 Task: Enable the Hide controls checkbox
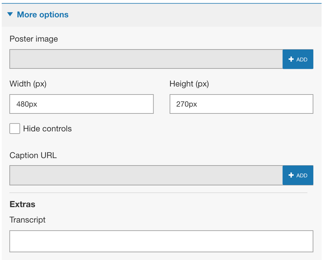click(15, 128)
